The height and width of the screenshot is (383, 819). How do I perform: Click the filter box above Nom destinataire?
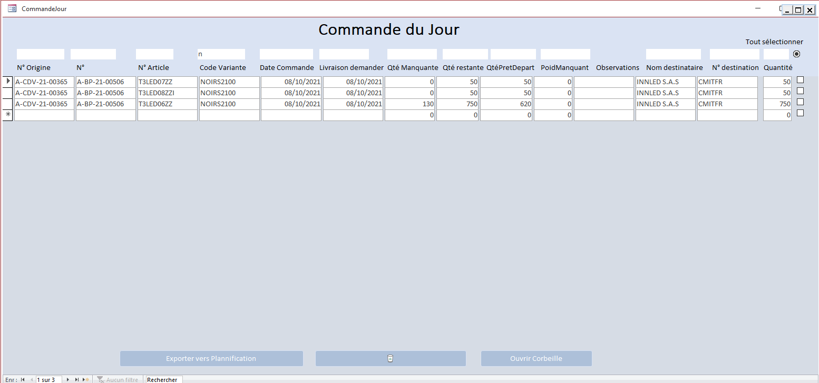[x=674, y=54]
